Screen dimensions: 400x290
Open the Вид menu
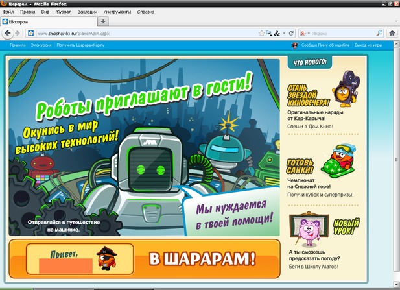(x=45, y=12)
